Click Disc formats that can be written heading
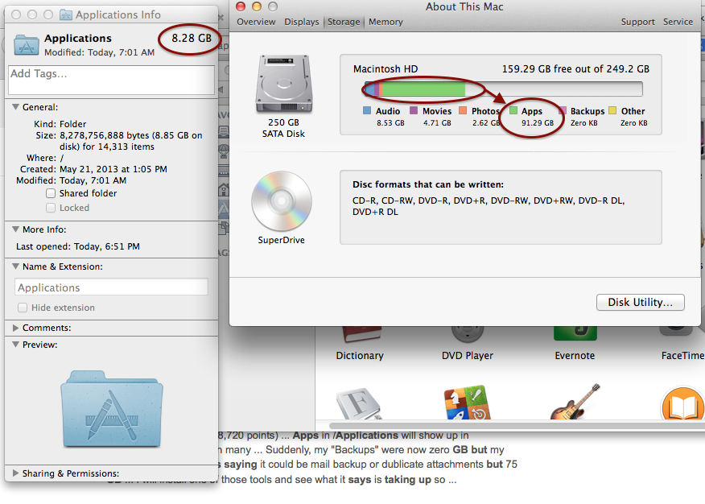This screenshot has height=504, width=705. [x=428, y=184]
